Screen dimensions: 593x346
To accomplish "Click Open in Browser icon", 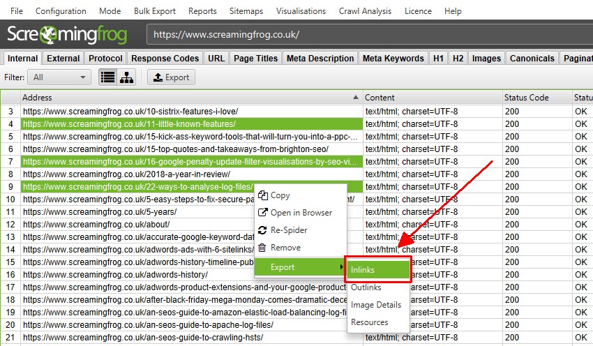I will click(x=263, y=213).
